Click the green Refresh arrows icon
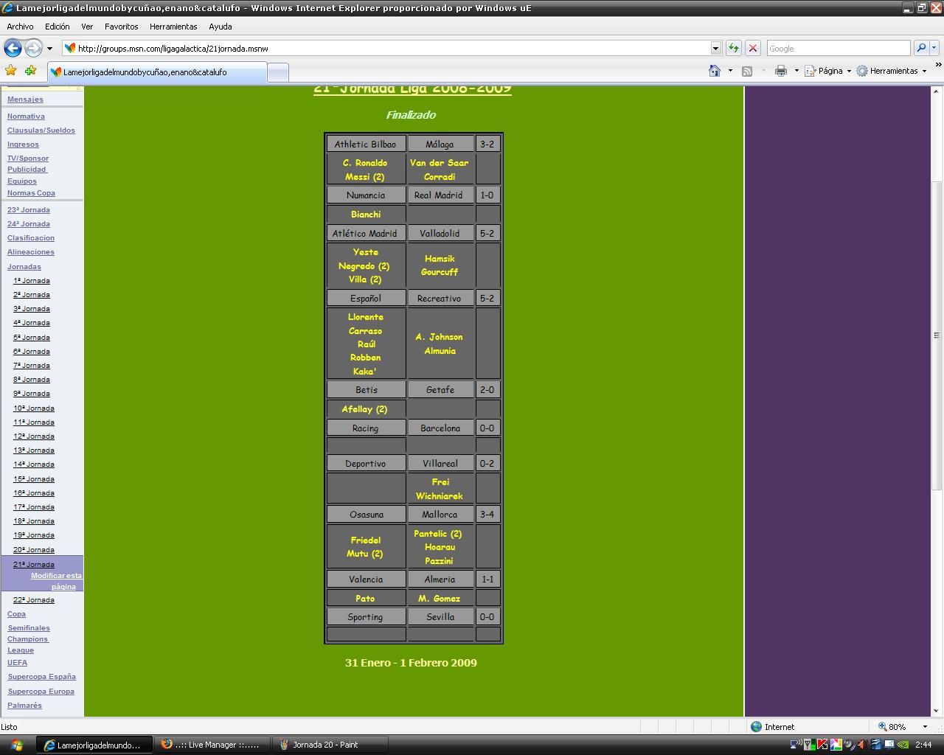The image size is (944, 755). pyautogui.click(x=733, y=48)
